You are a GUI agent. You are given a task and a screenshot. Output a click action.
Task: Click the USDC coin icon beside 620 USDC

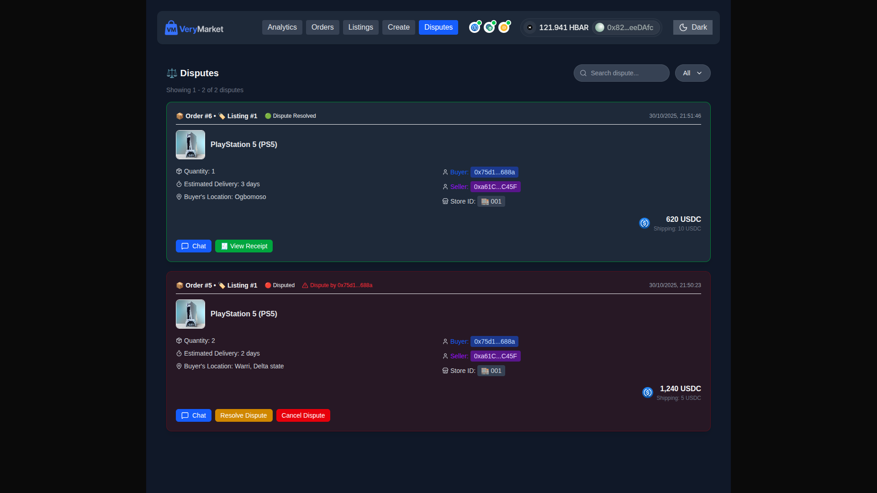pos(645,223)
